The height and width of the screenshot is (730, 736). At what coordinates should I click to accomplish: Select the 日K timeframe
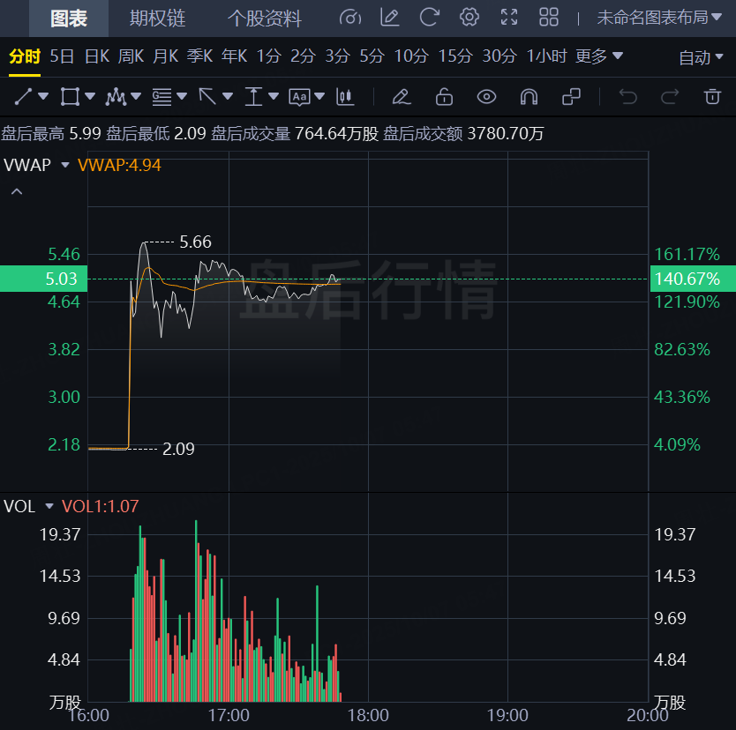point(97,56)
